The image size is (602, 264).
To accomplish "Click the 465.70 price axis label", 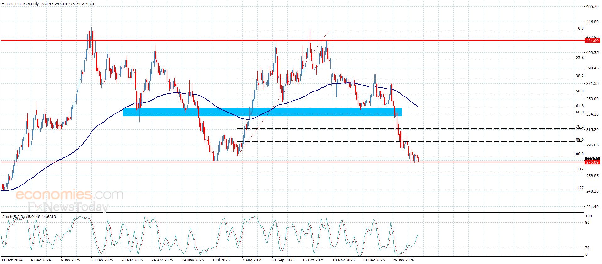I will [x=593, y=7].
